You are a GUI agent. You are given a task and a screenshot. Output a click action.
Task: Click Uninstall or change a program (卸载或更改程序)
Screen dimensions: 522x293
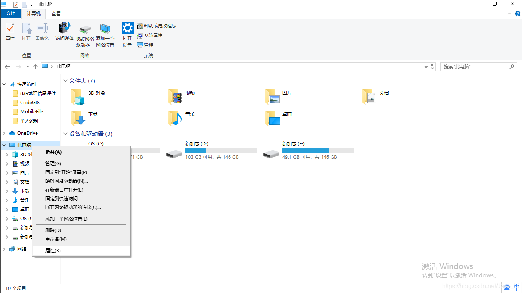click(157, 26)
